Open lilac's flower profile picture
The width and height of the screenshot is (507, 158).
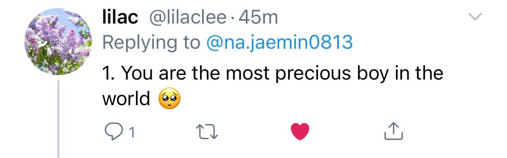(60, 42)
